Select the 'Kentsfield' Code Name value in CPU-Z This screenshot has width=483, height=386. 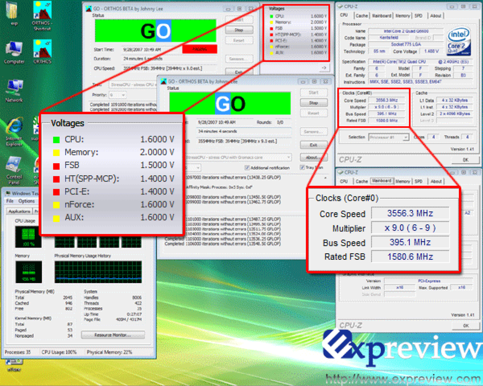point(389,38)
